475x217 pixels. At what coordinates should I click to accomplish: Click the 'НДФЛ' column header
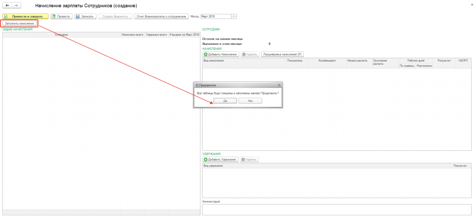pyautogui.click(x=464, y=63)
